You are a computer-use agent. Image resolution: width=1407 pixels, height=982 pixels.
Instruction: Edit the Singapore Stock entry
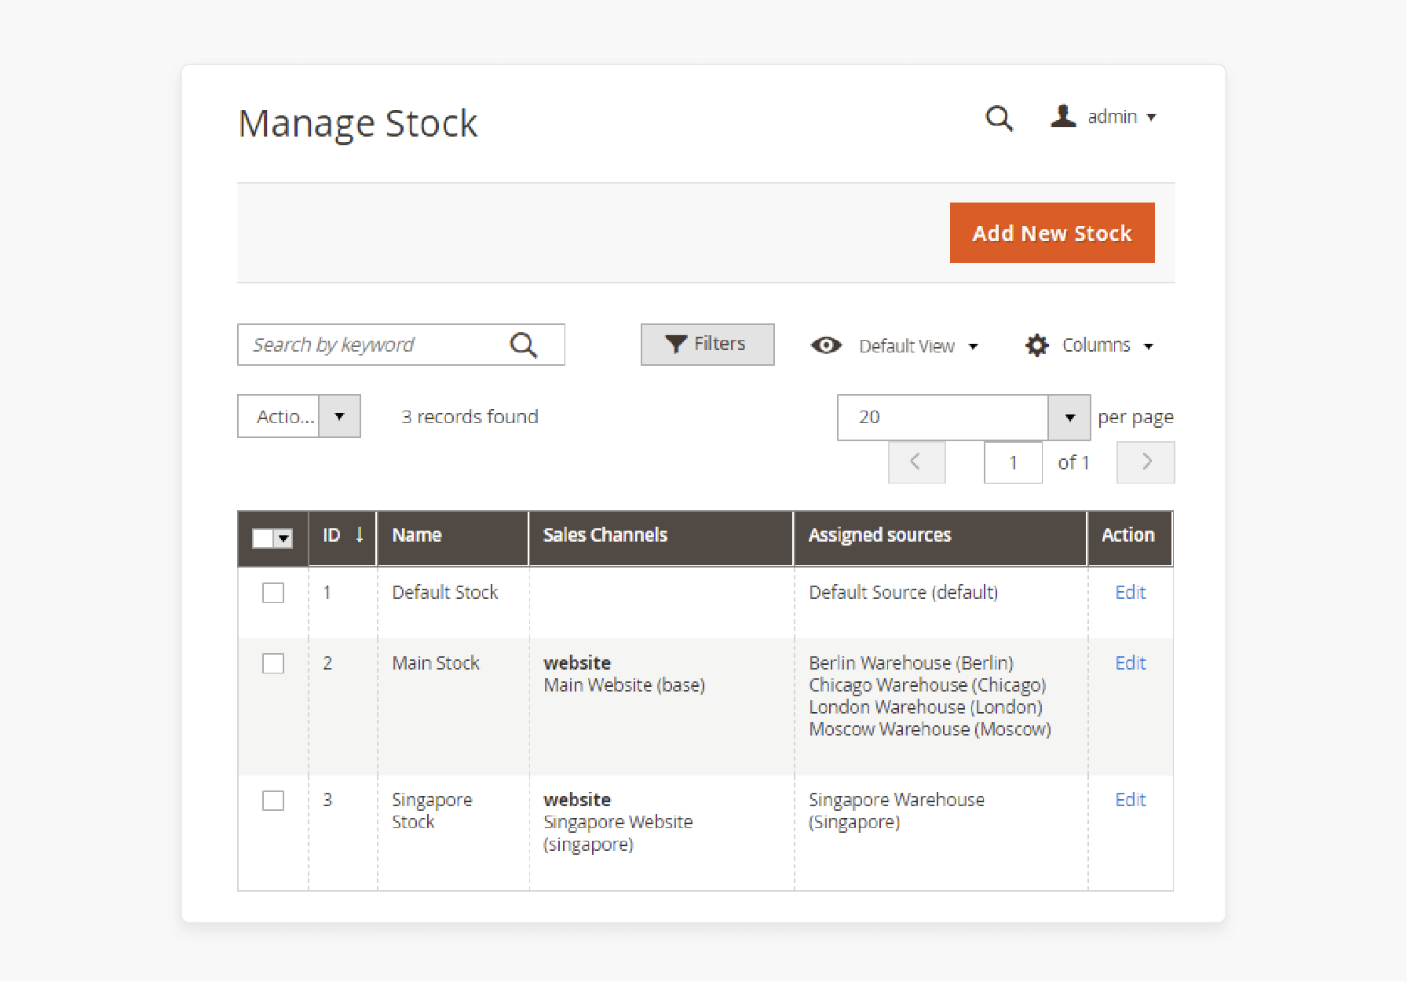coord(1131,800)
